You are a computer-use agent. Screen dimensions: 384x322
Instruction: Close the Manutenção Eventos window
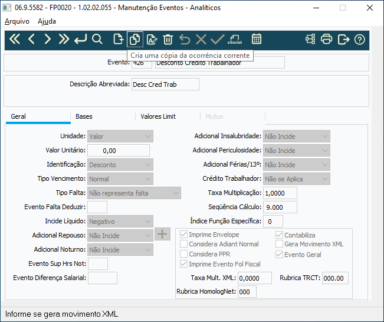[370, 8]
